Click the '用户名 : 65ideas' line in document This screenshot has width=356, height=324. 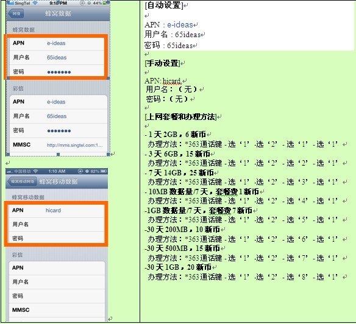(x=173, y=35)
